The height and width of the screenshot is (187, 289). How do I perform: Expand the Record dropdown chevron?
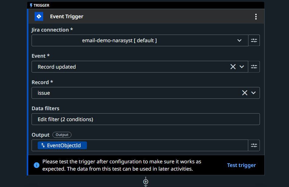point(253,93)
